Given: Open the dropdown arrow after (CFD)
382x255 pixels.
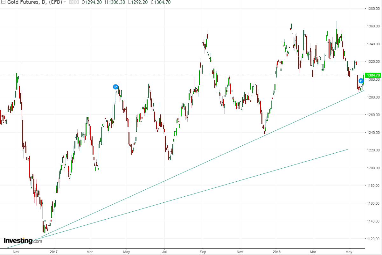Looking at the screenshot, I should [65, 2].
